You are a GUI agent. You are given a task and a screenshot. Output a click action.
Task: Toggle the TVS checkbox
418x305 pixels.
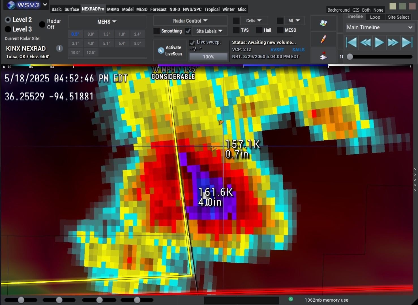[236, 30]
